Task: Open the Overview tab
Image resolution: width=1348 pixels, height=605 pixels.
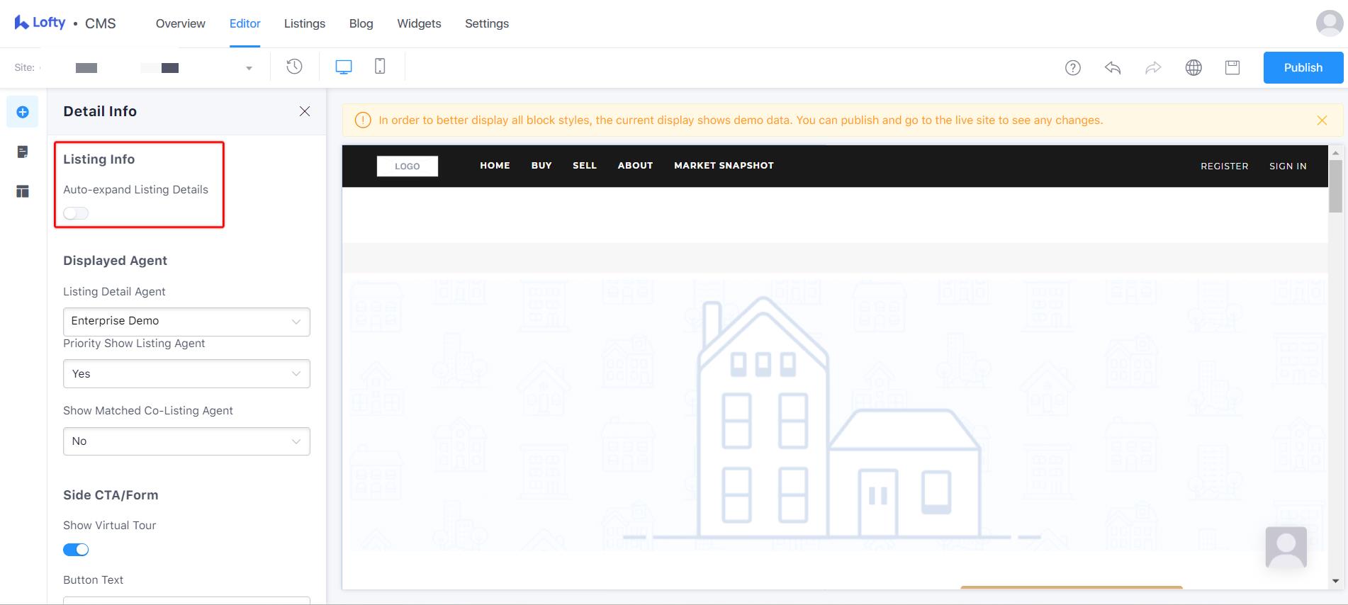Action: [x=180, y=23]
